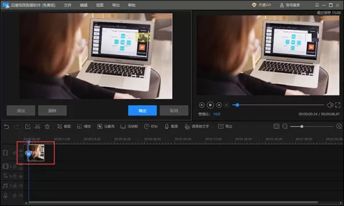This screenshot has width=344, height=206.
Task: Open the 文件 menu
Action: pyautogui.click(x=67, y=5)
